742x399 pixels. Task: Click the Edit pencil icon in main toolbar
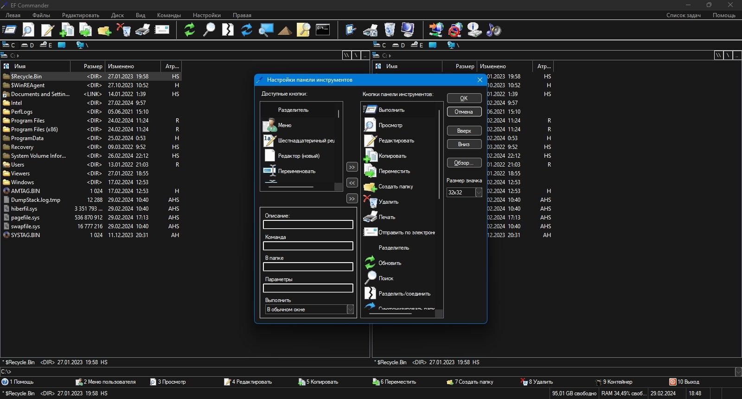47,30
